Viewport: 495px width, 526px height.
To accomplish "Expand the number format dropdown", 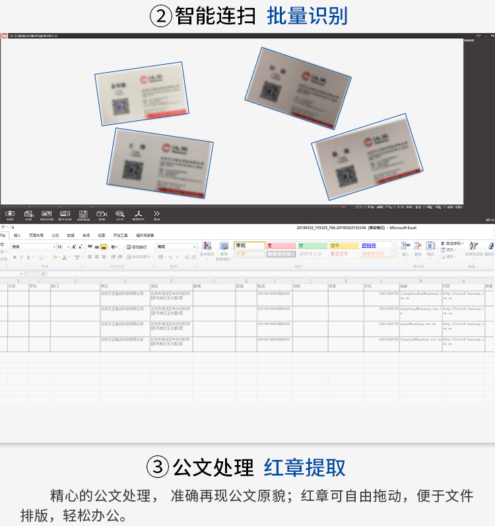I will tap(194, 246).
